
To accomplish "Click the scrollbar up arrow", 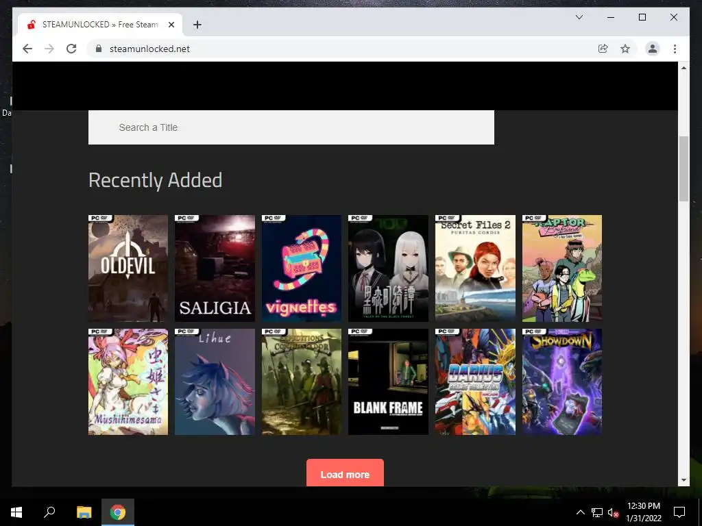I will click(683, 68).
